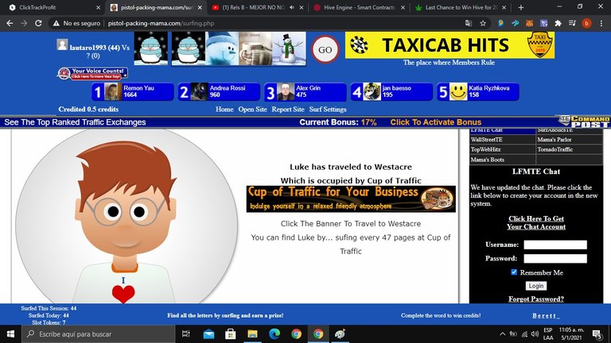Screen dimensions: 611x343
Task: Click the Report Site link
Action: [288, 110]
